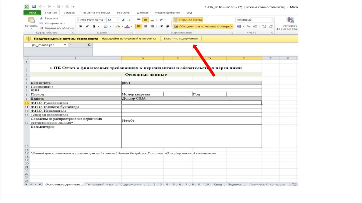Image resolution: width=362 pixels, height=203 pixels.
Task: Expand the number format dropdown (Текстовый)
Action: (271, 20)
